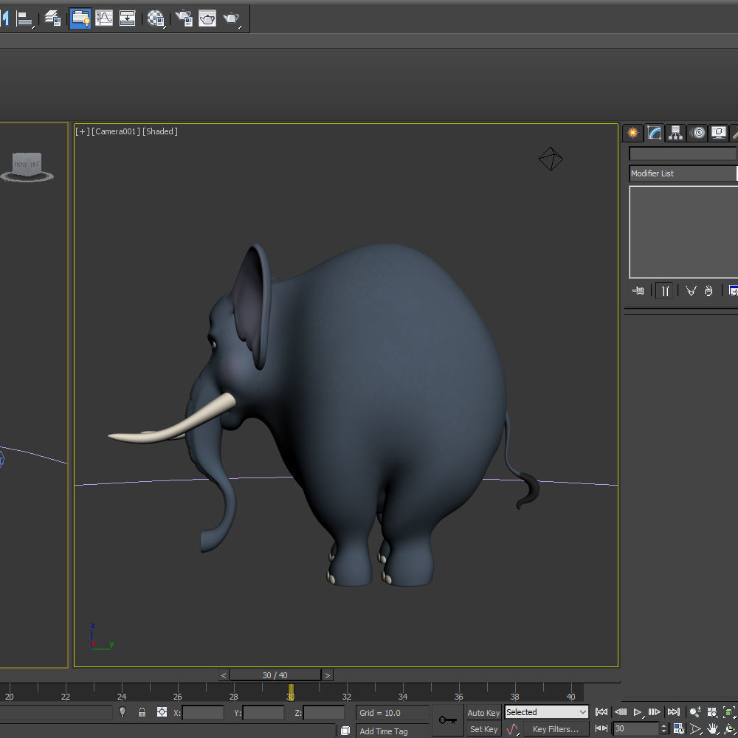Open the Curve Editor

click(104, 18)
